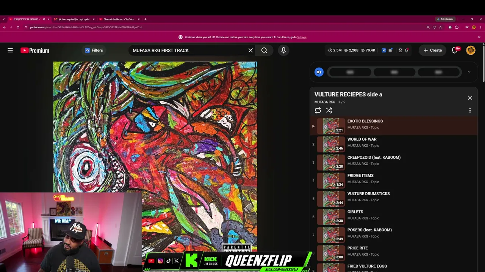This screenshot has height=272, width=485.
Task: Zoom indicator magnifier in address bar
Action: [x=428, y=27]
